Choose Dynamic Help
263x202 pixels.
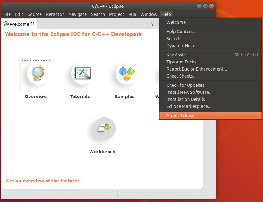(x=211, y=46)
